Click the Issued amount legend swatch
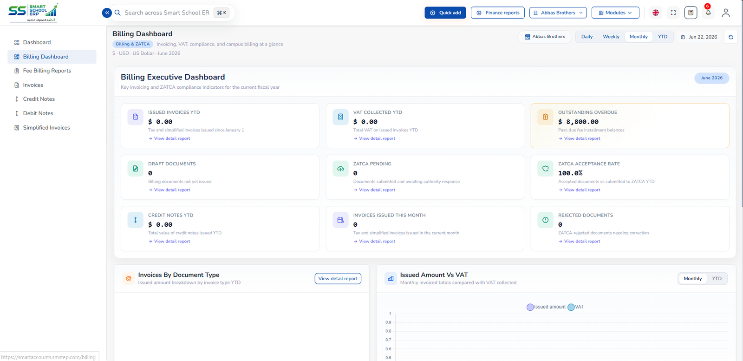743x361 pixels. (530, 307)
